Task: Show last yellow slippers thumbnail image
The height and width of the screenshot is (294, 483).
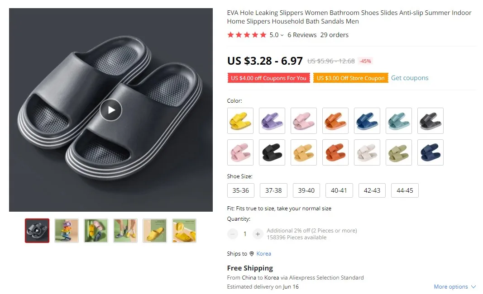Action: coord(184,231)
